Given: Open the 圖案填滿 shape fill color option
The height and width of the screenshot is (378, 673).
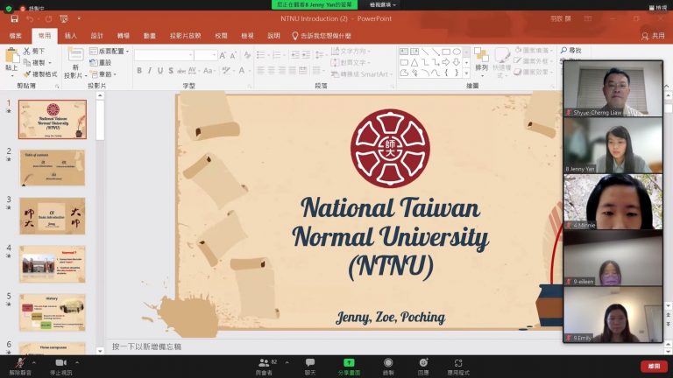Looking at the screenshot, I should click(535, 52).
